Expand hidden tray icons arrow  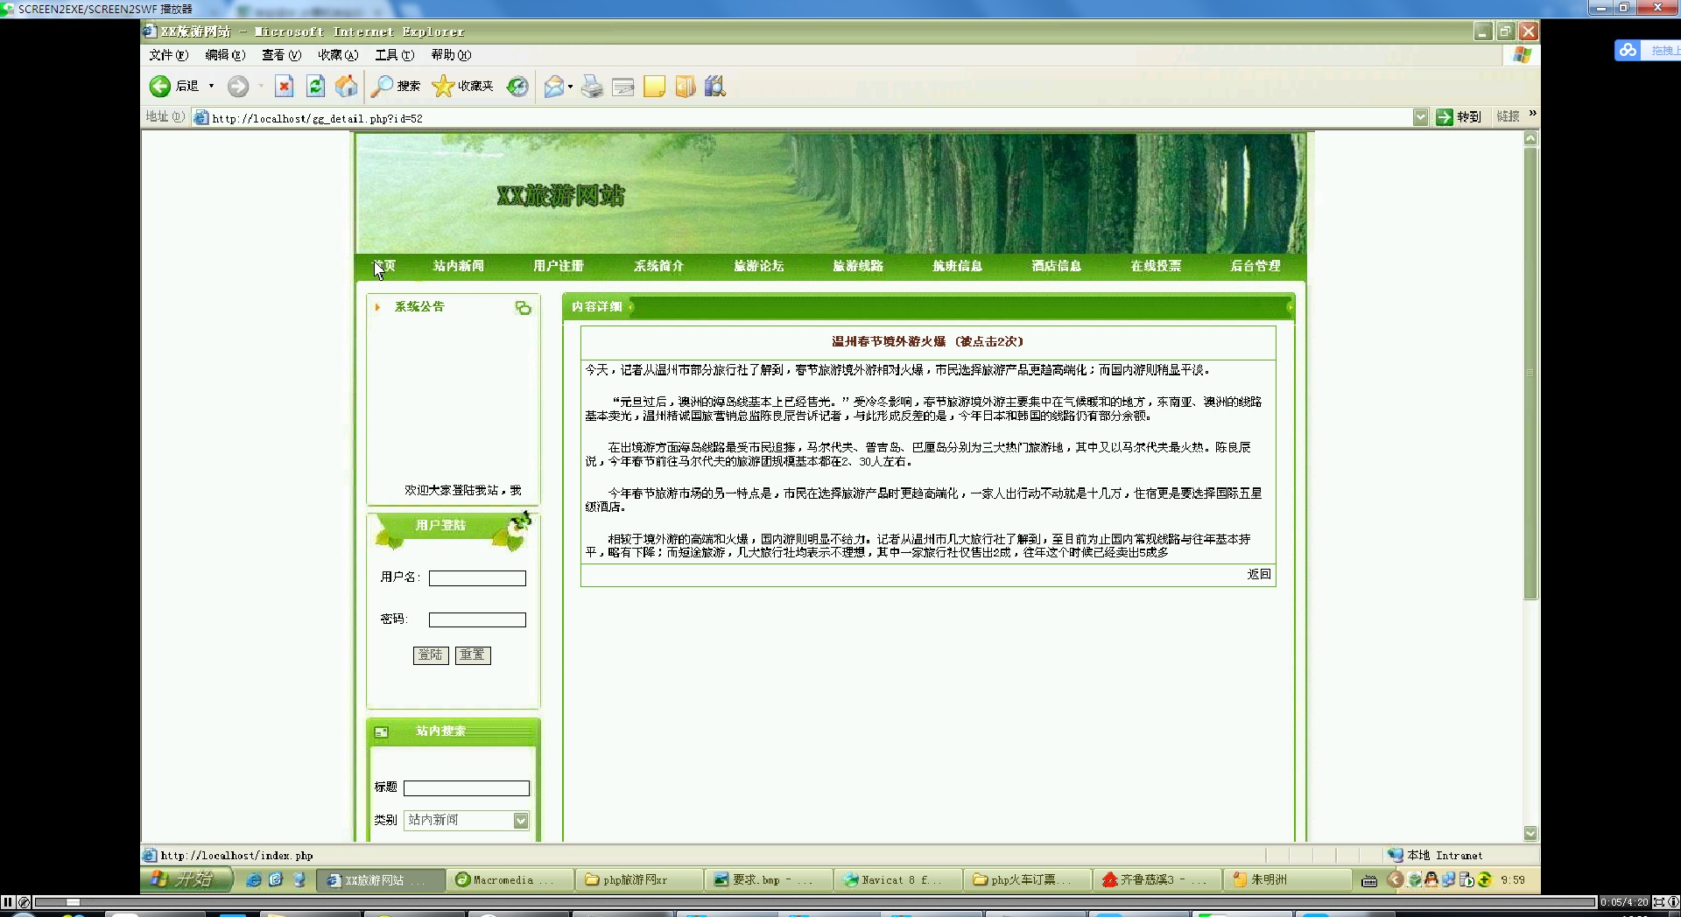click(1396, 879)
